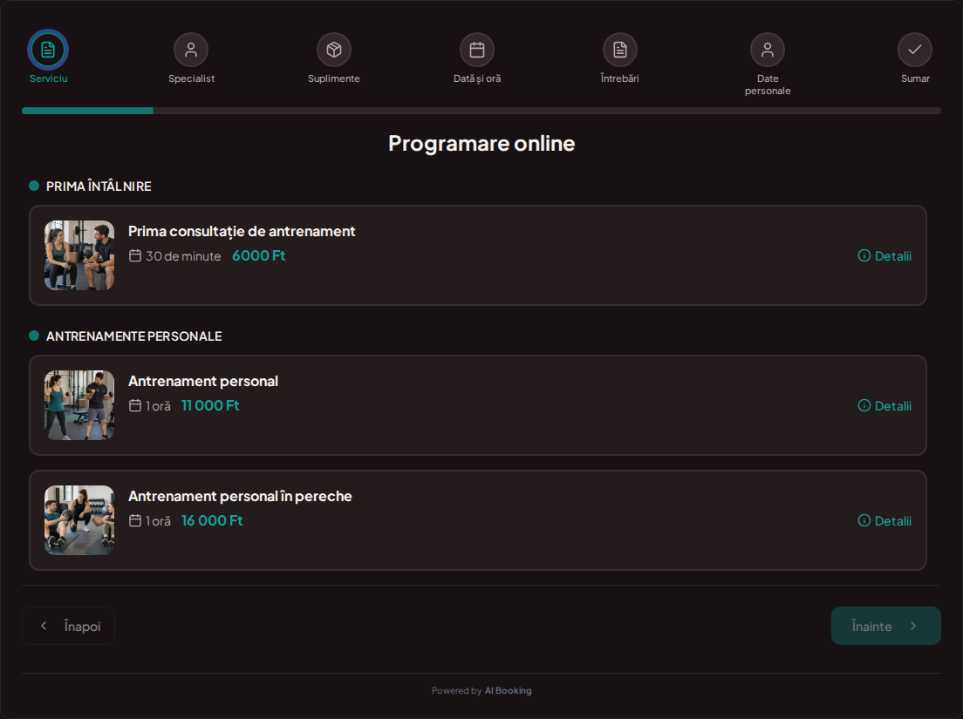Click the Înainte button
Image resolution: width=963 pixels, height=719 pixels.
[885, 626]
